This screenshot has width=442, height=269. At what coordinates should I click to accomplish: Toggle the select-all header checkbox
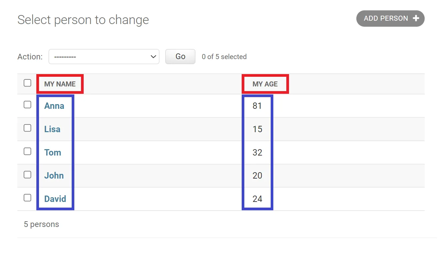tap(27, 83)
